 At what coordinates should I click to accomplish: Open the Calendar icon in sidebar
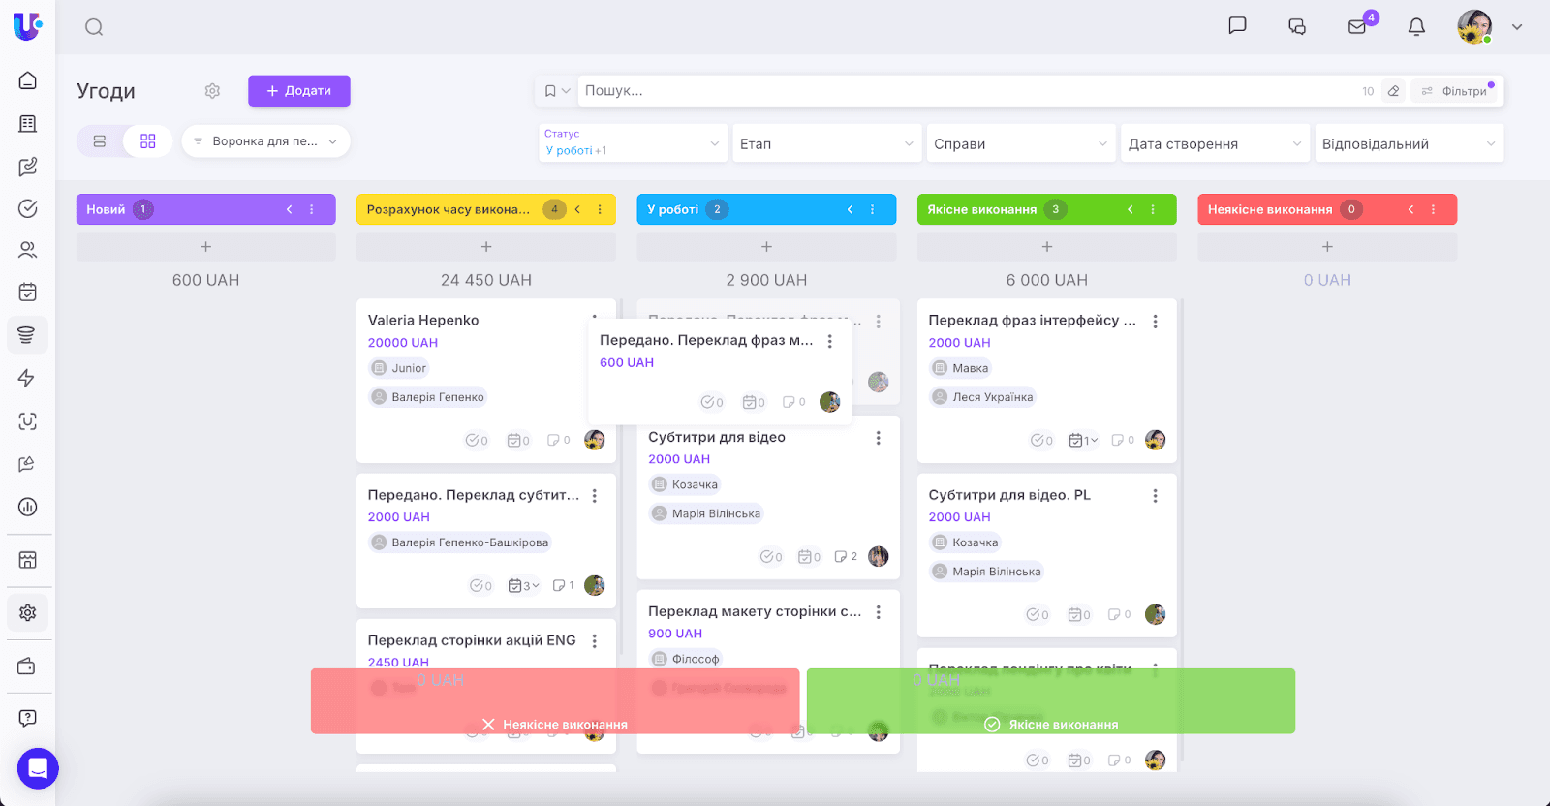tap(28, 292)
